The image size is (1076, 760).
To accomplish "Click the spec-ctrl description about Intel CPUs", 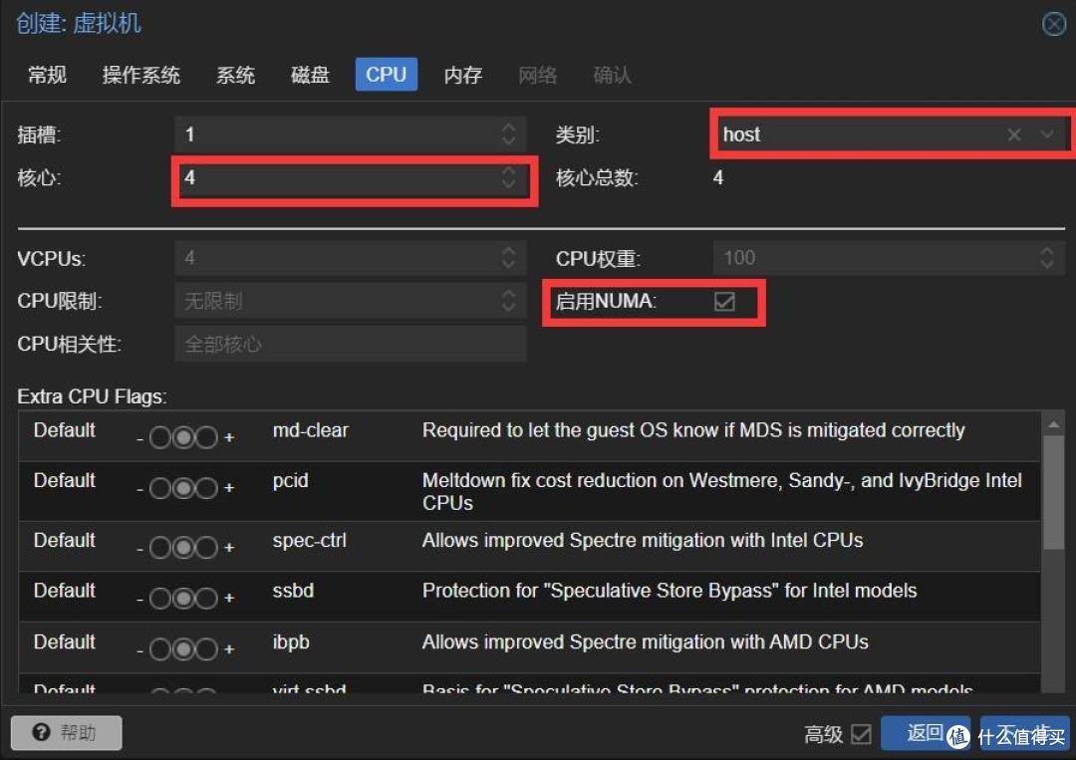I will (x=643, y=541).
